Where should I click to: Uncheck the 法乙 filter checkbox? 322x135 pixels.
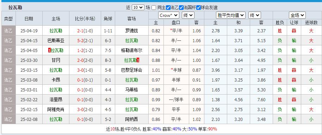(168, 8)
